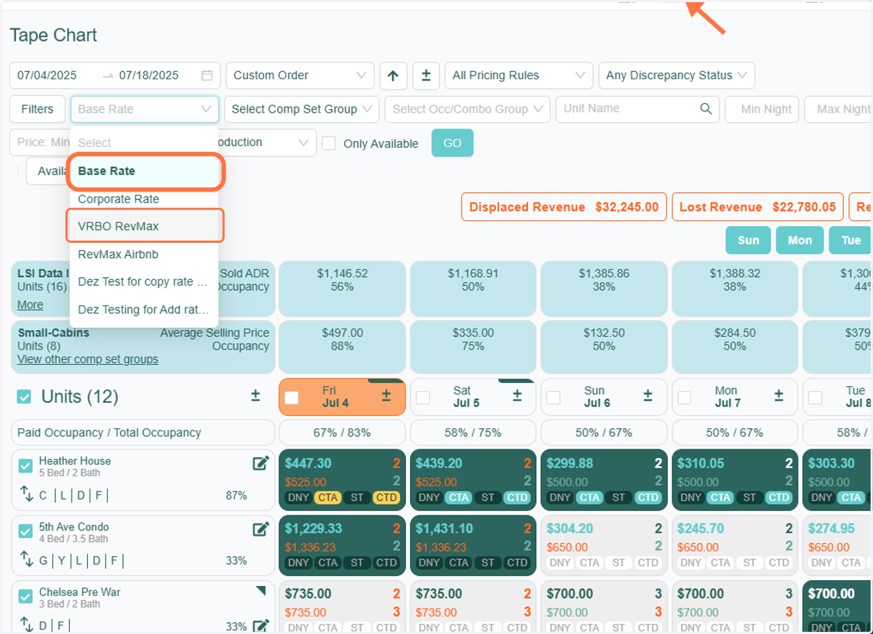Screen dimensions: 873x634
Task: Choose Corporate Rate in the dropdown list
Action: pos(144,199)
